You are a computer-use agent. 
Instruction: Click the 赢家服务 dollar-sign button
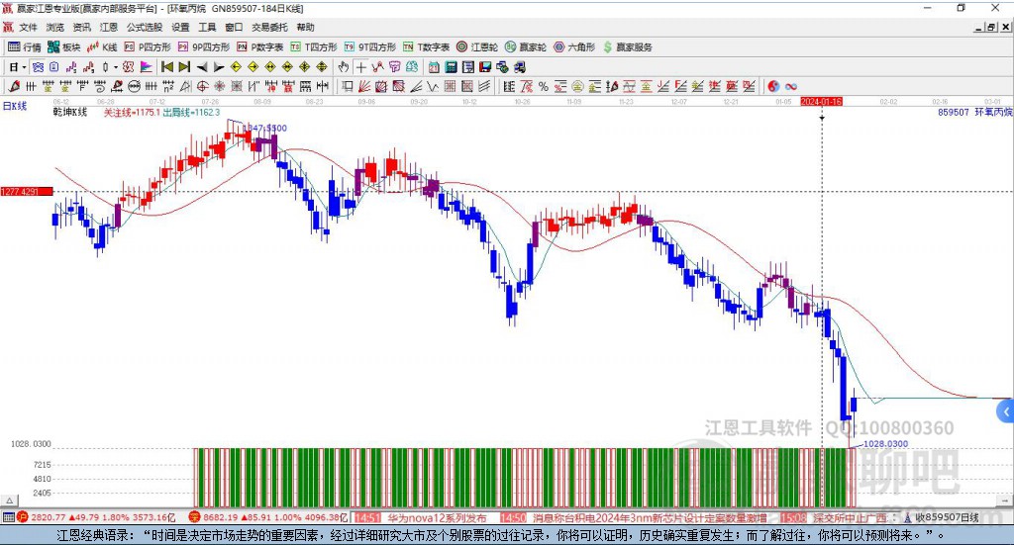click(628, 46)
